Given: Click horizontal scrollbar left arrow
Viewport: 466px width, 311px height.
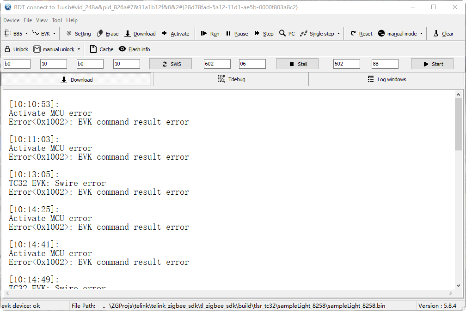Looking at the screenshot, I should pyautogui.click(x=7, y=293).
